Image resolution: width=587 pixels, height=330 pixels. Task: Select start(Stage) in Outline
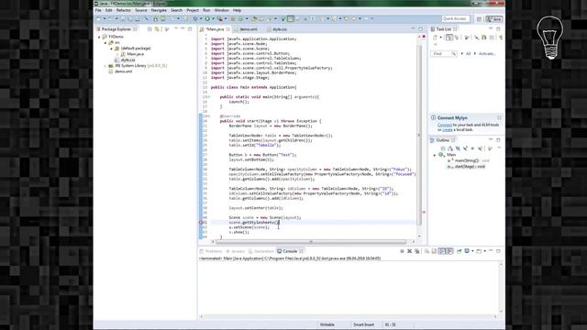pyautogui.click(x=466, y=167)
